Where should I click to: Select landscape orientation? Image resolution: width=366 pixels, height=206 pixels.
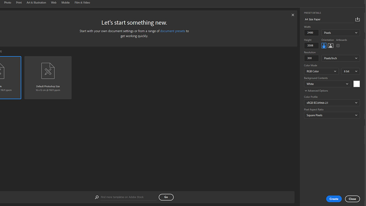[x=330, y=45]
